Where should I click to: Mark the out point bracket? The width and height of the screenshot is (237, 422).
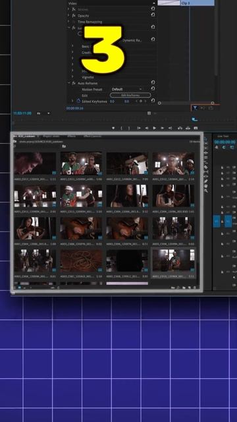click(129, 128)
